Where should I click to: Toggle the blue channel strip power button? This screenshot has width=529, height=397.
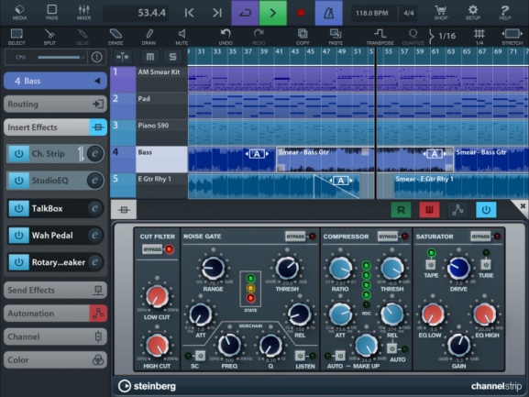(486, 210)
